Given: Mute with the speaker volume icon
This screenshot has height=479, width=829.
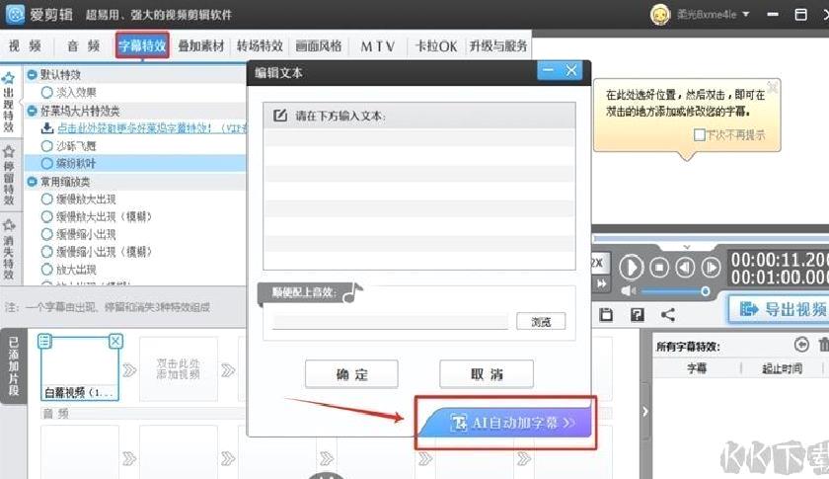Looking at the screenshot, I should (x=628, y=291).
